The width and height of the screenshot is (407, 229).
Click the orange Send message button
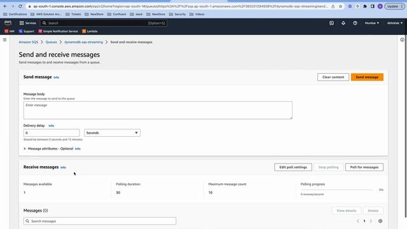(367, 77)
